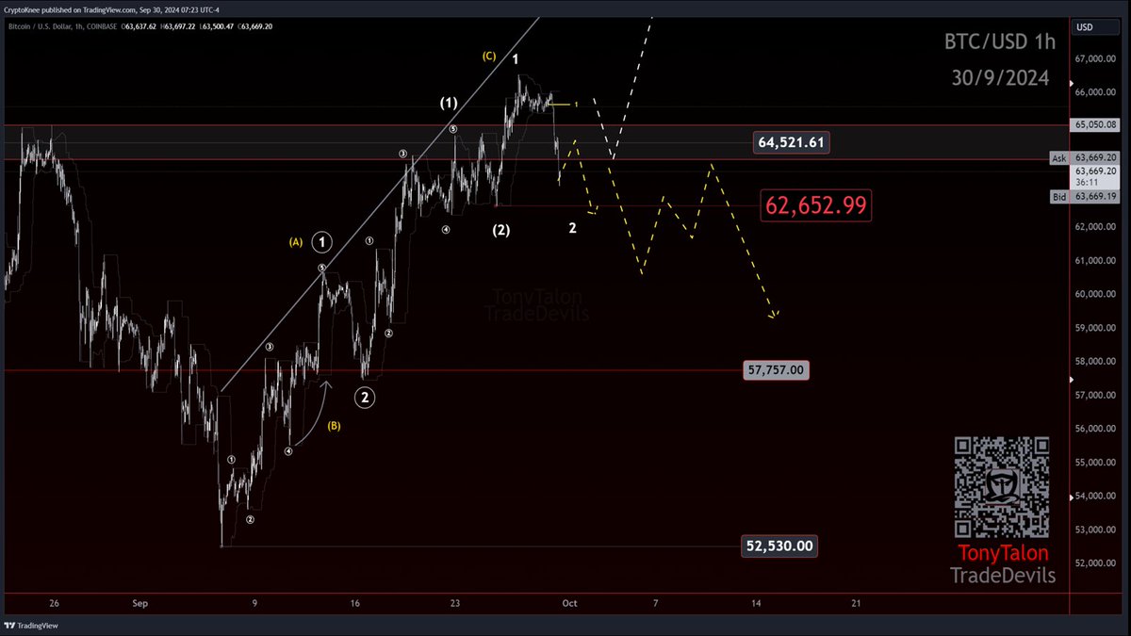Viewport: 1131px width, 636px height.
Task: Click the TradingView logo icon bottom left
Action: point(11,625)
